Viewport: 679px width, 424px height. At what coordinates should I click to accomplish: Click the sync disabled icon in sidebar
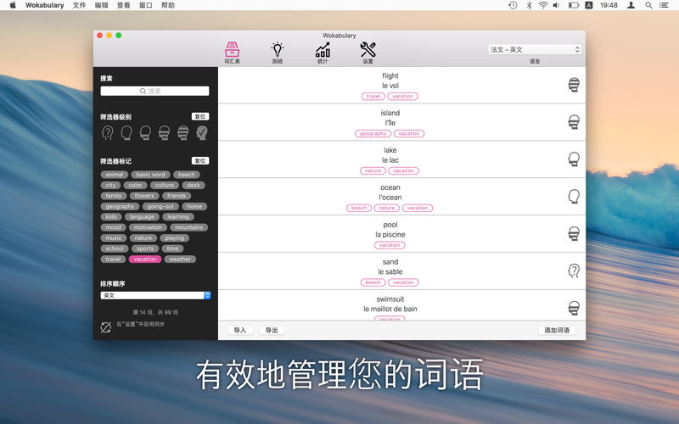pyautogui.click(x=105, y=327)
